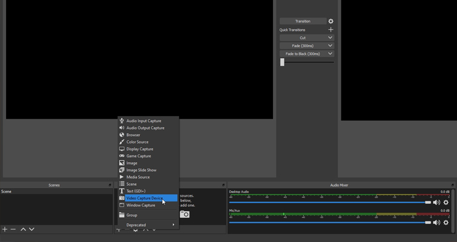Move the scene down with arrow icon
This screenshot has width=457, height=242.
(x=31, y=229)
